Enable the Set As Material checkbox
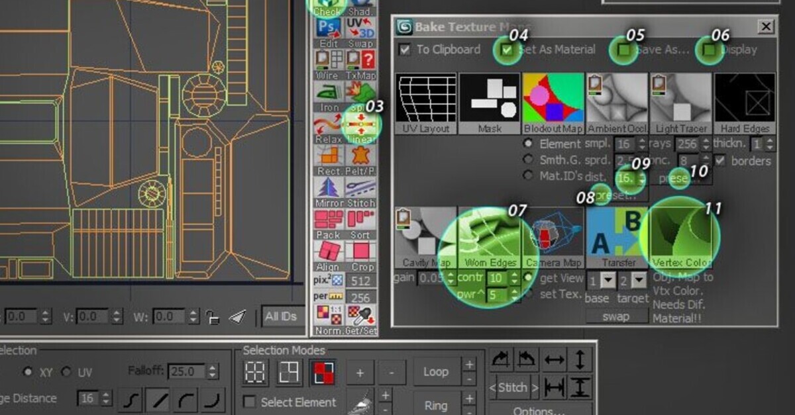The width and height of the screenshot is (795, 415). click(x=505, y=50)
